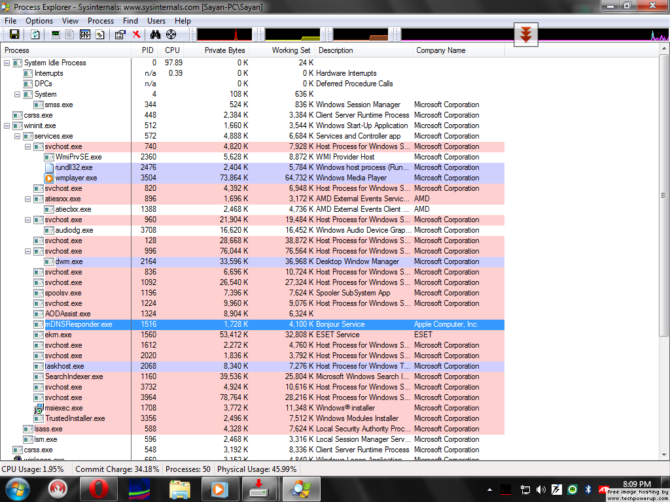This screenshot has width=670, height=502.
Task: Click the orange physical memory mini graph
Action: click(361, 35)
